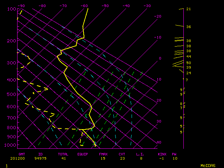Click the PW header label

[x=174, y=154]
